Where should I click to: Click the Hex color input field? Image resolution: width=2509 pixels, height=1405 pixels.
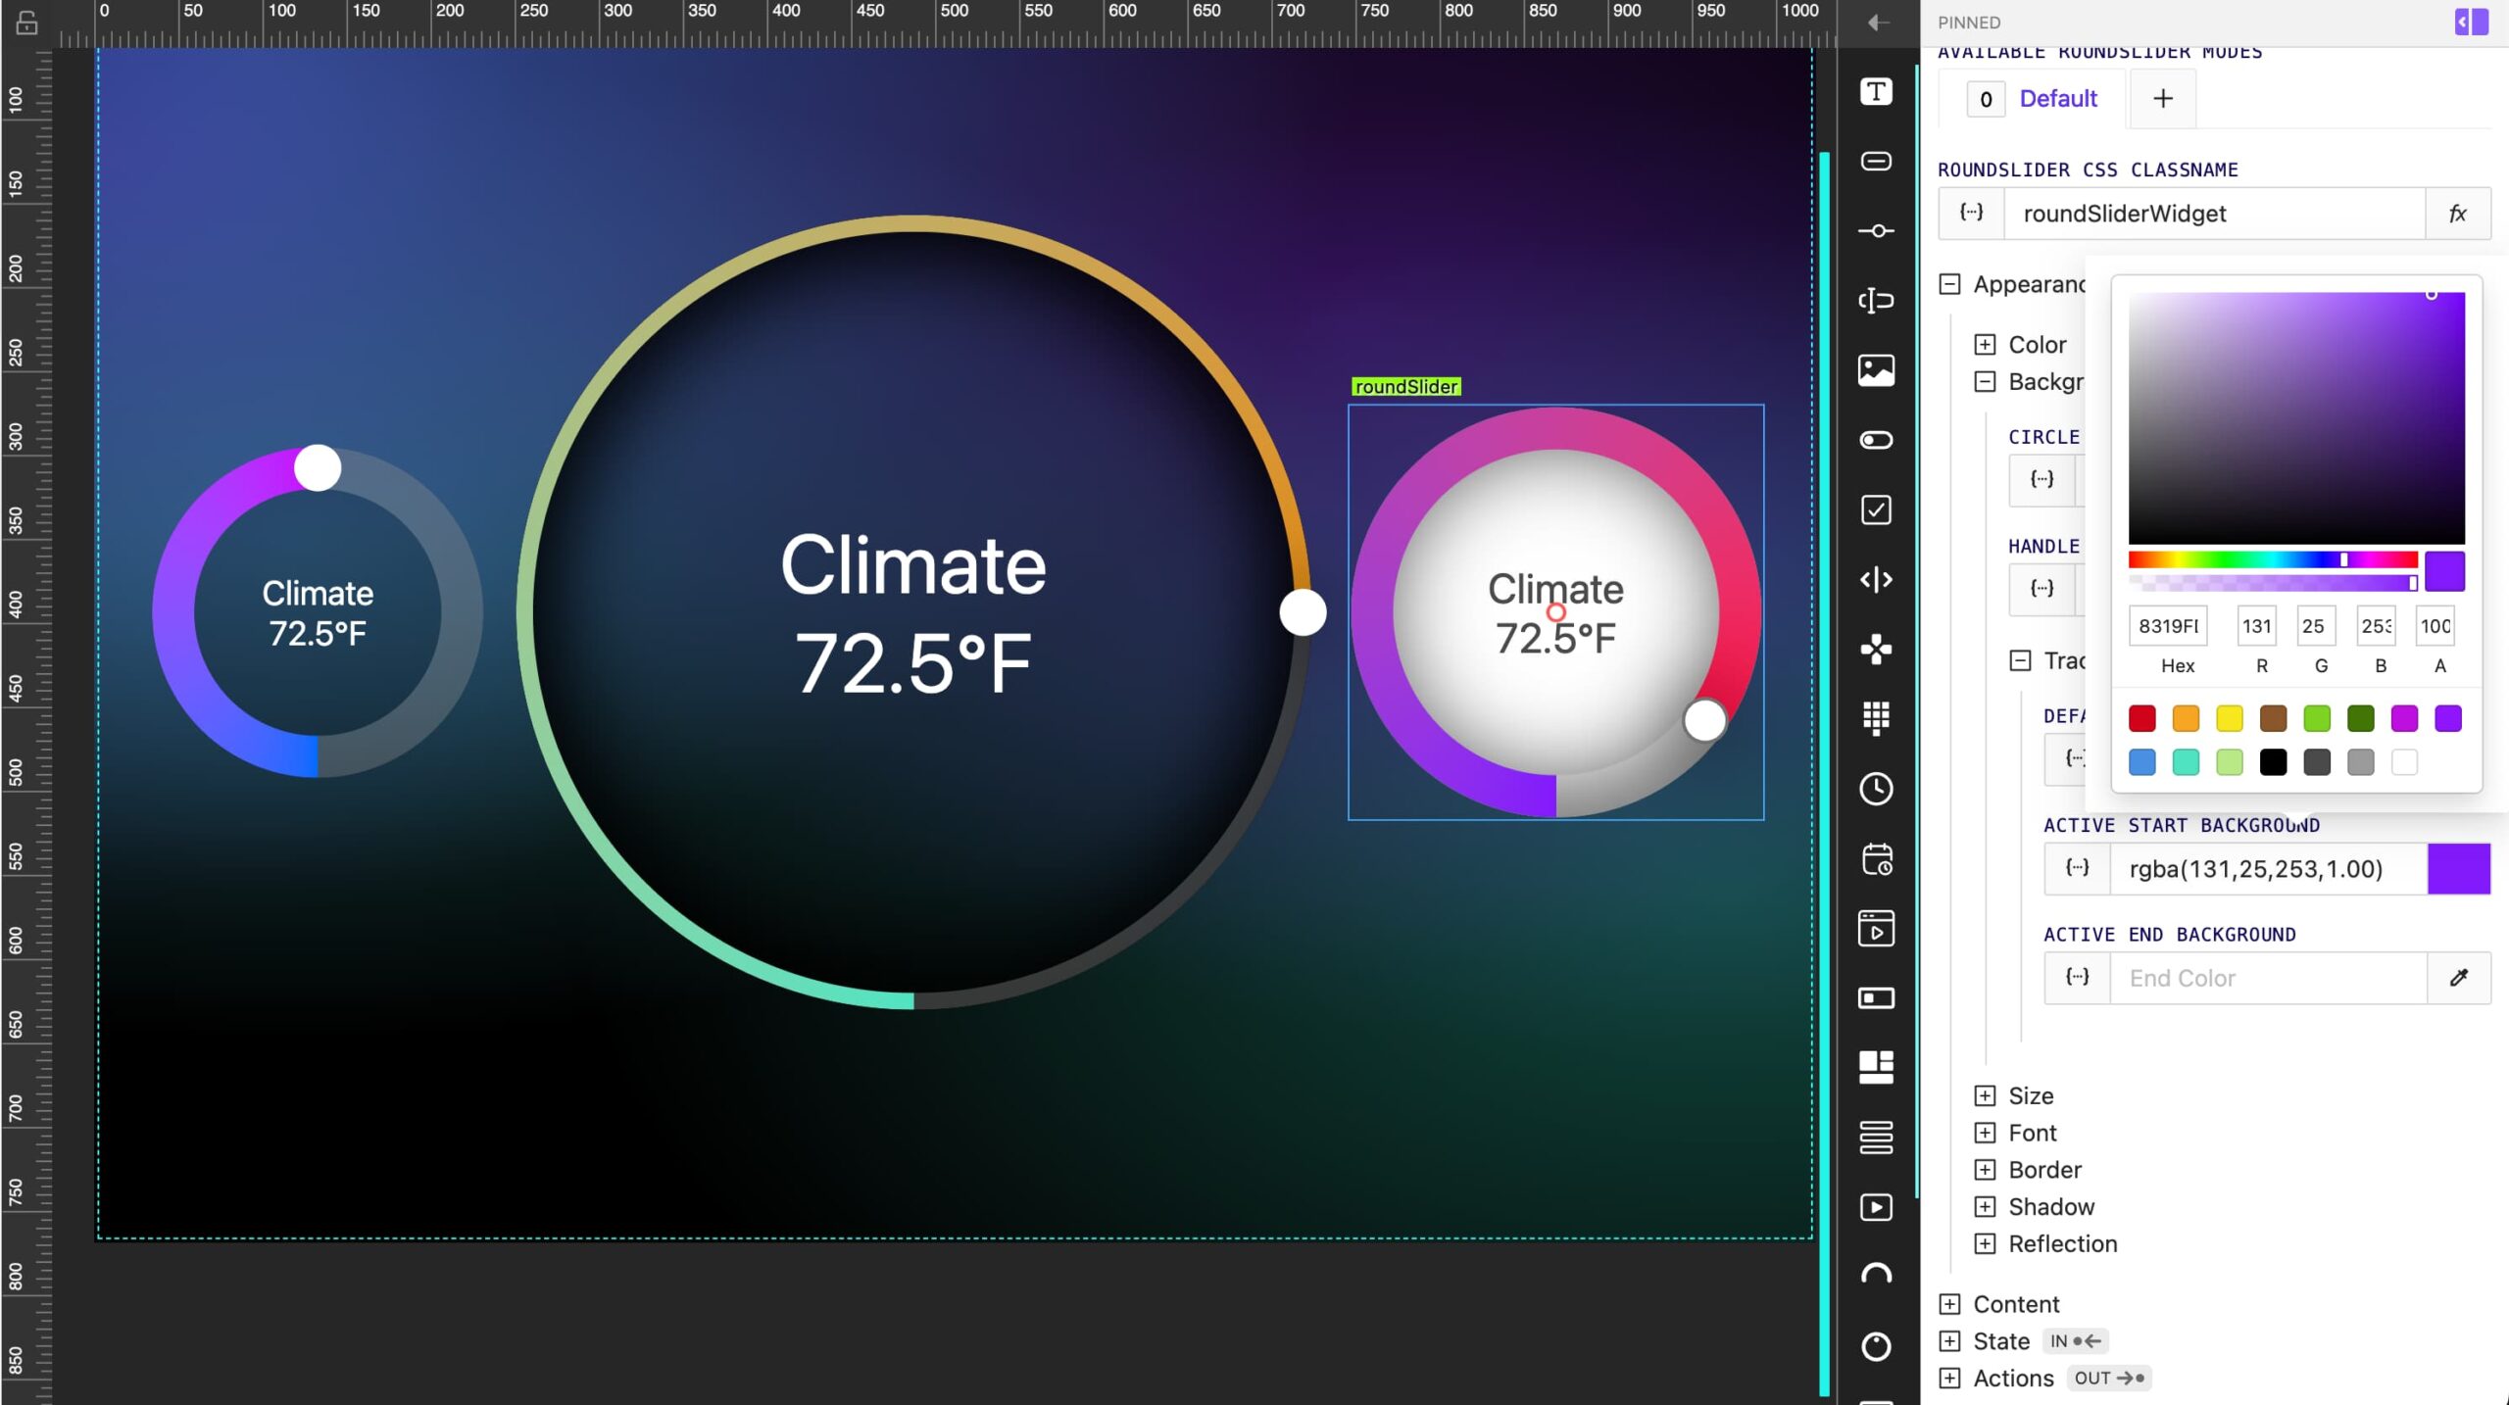click(x=2167, y=626)
